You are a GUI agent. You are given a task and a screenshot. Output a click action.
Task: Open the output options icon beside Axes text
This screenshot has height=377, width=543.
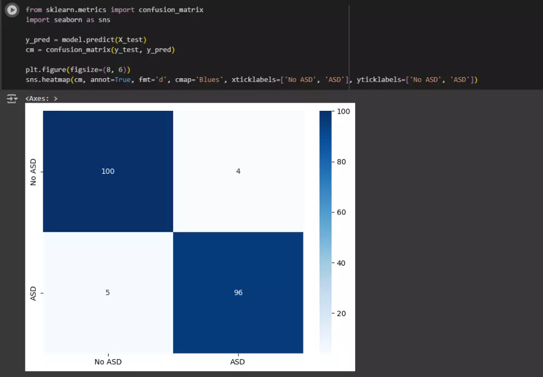[11, 98]
